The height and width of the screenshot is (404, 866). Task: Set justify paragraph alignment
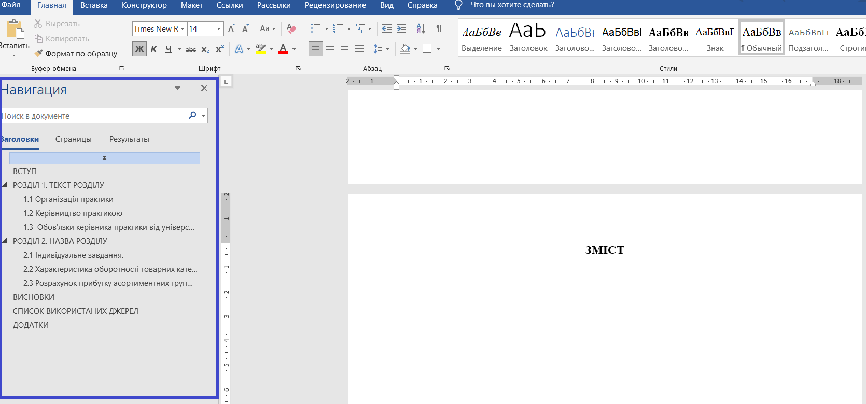(x=359, y=49)
